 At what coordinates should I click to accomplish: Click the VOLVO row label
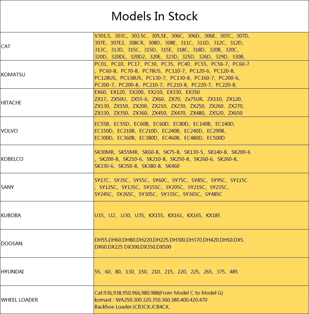(9, 131)
